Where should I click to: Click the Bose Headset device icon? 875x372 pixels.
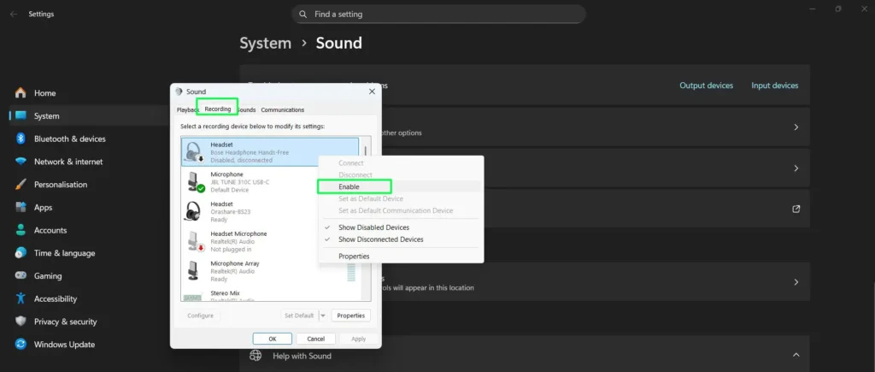click(194, 152)
